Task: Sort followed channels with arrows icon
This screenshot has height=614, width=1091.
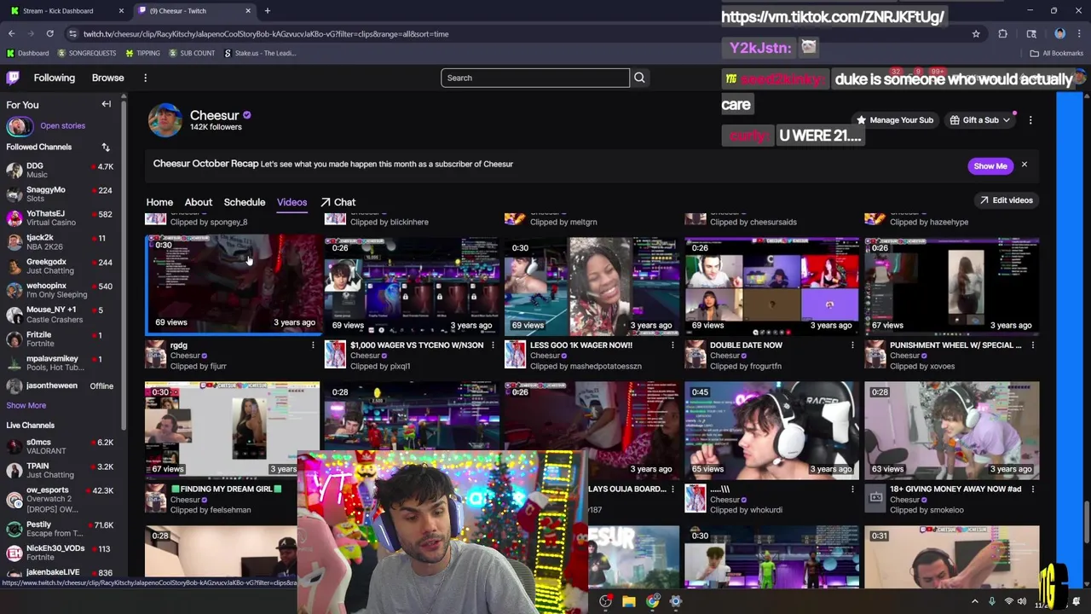Action: tap(106, 147)
